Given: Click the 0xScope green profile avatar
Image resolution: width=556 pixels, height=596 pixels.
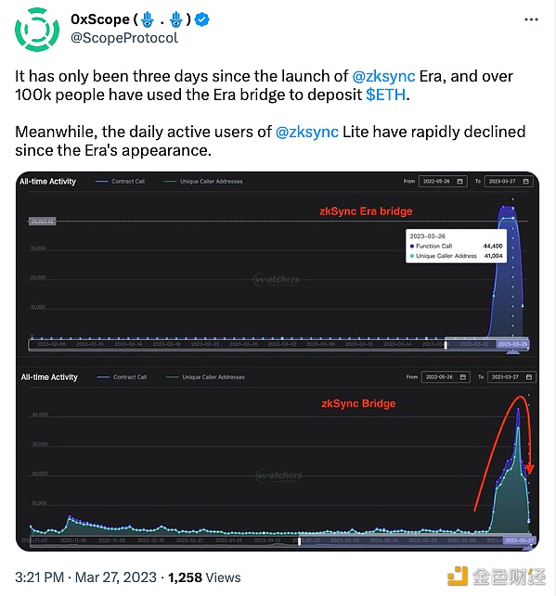Looking at the screenshot, I should point(37,30).
